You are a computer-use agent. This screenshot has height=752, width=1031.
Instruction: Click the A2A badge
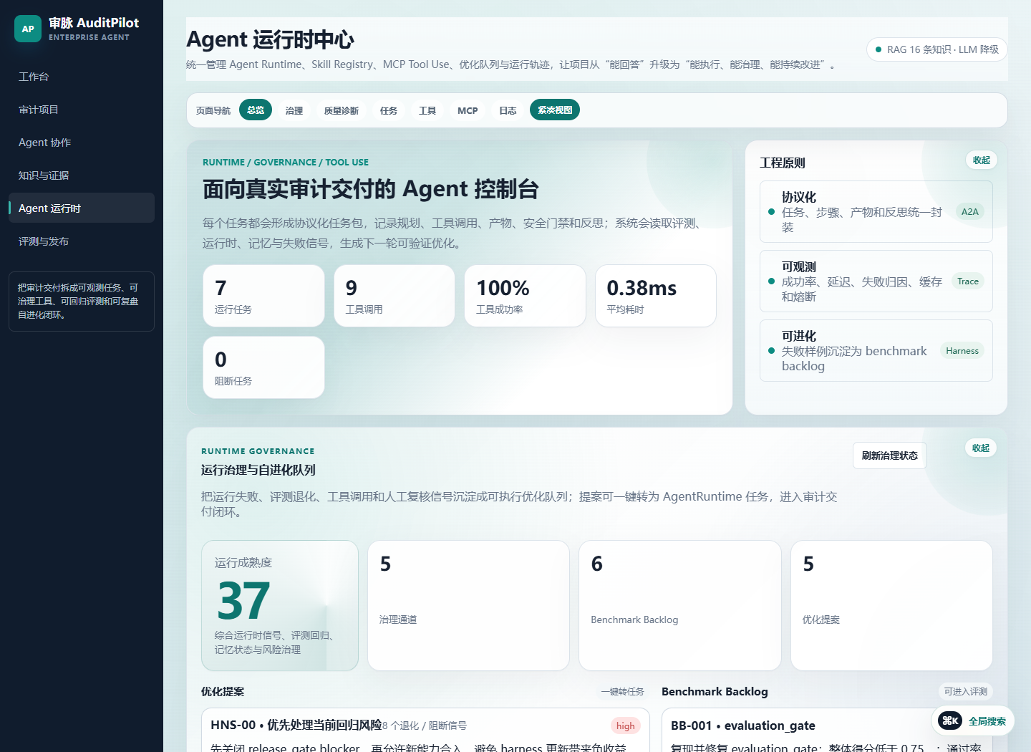tap(970, 211)
